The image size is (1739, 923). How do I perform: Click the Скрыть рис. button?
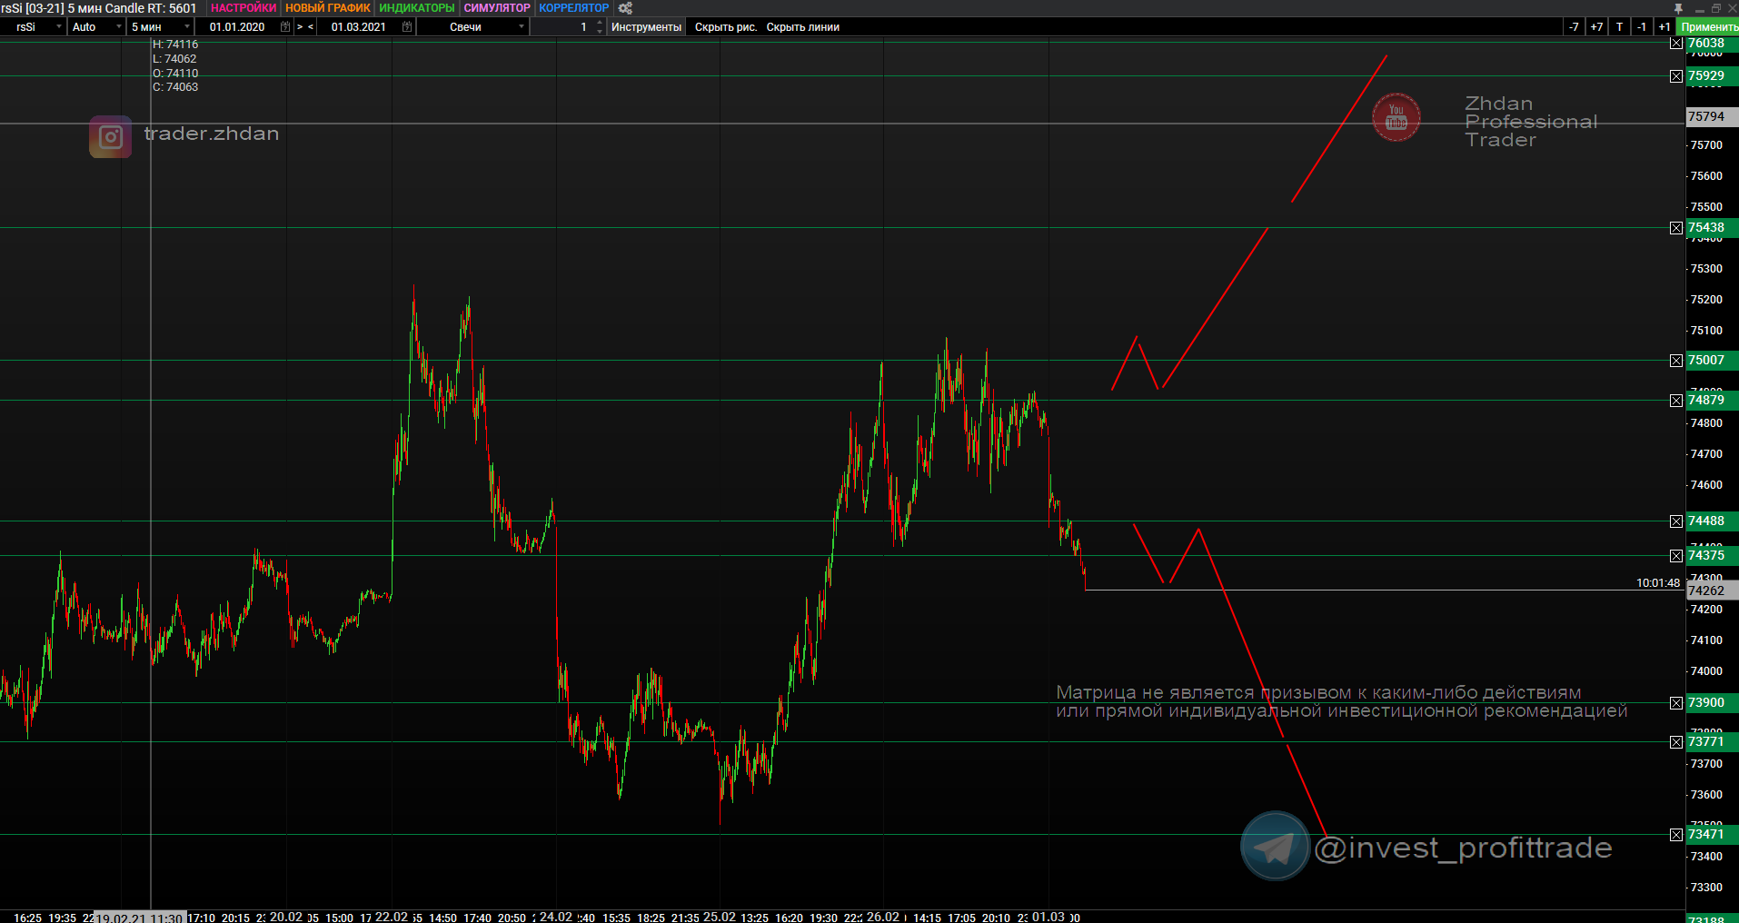point(726,27)
